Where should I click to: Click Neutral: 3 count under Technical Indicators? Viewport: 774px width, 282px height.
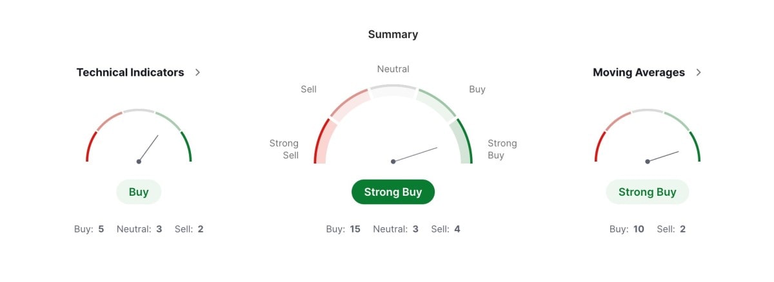[139, 229]
